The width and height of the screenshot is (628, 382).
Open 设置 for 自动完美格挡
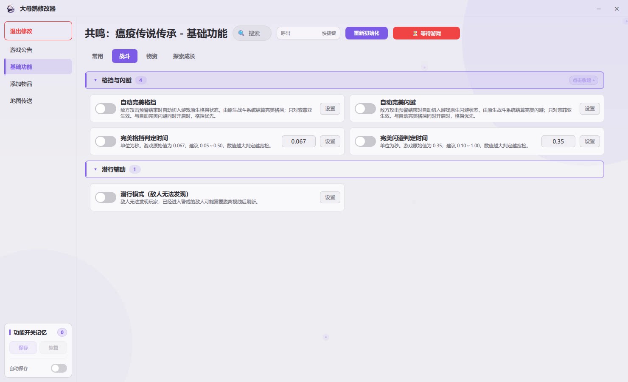(330, 109)
